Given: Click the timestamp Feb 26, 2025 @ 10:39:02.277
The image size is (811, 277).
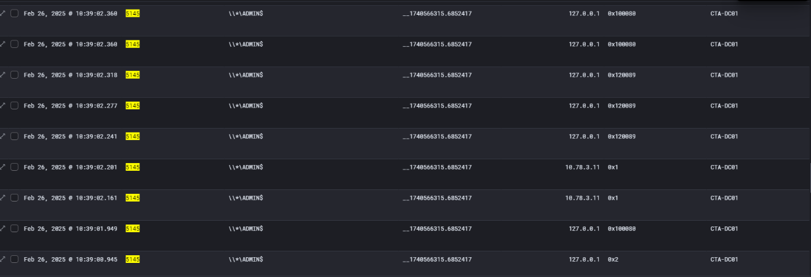Looking at the screenshot, I should click(x=70, y=106).
